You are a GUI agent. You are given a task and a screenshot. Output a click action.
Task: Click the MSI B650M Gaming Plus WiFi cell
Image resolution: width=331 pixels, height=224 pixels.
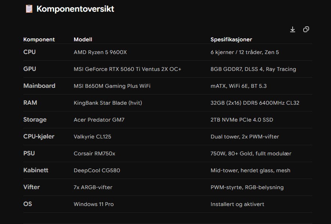112,86
